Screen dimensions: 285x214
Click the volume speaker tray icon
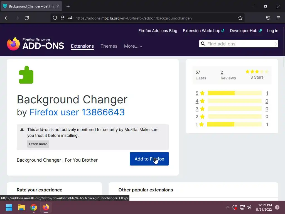[x=249, y=207]
